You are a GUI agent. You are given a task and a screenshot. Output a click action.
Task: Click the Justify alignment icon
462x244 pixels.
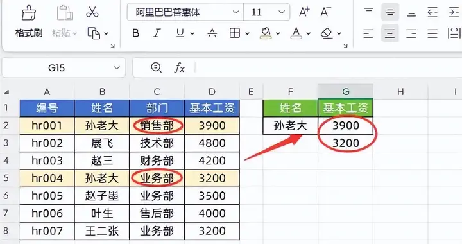pyautogui.click(x=432, y=33)
